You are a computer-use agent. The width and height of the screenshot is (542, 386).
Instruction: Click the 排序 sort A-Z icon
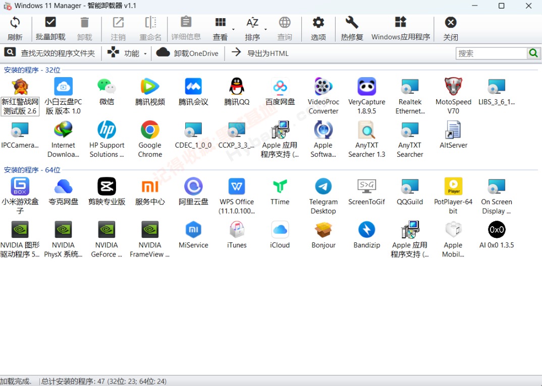click(x=252, y=23)
